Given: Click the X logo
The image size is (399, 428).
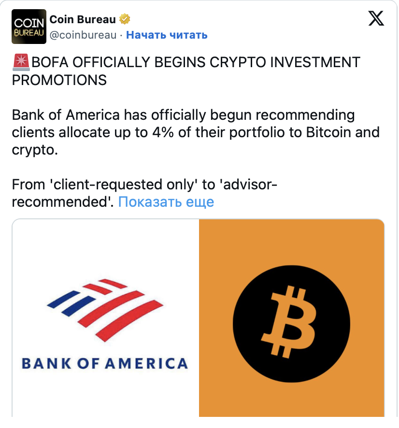Looking at the screenshot, I should pyautogui.click(x=376, y=18).
